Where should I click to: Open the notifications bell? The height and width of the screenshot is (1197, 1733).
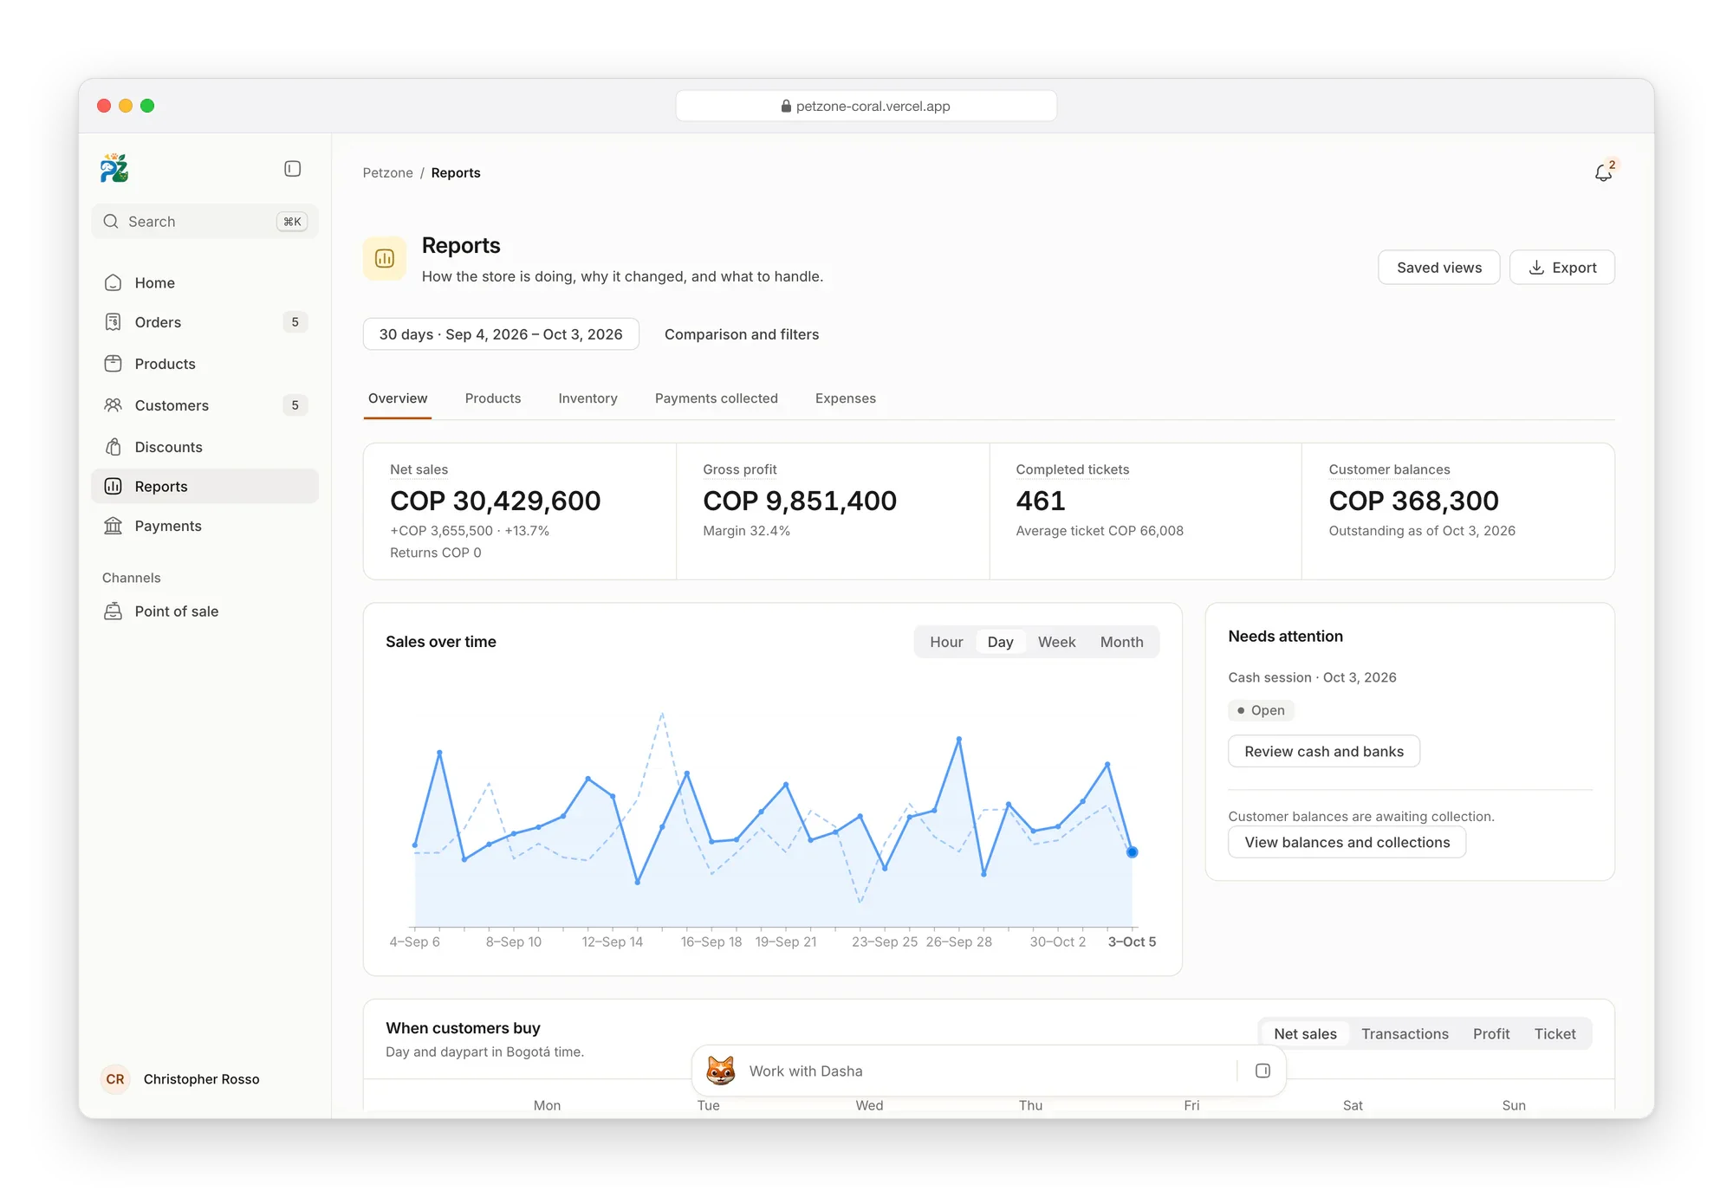pyautogui.click(x=1604, y=172)
